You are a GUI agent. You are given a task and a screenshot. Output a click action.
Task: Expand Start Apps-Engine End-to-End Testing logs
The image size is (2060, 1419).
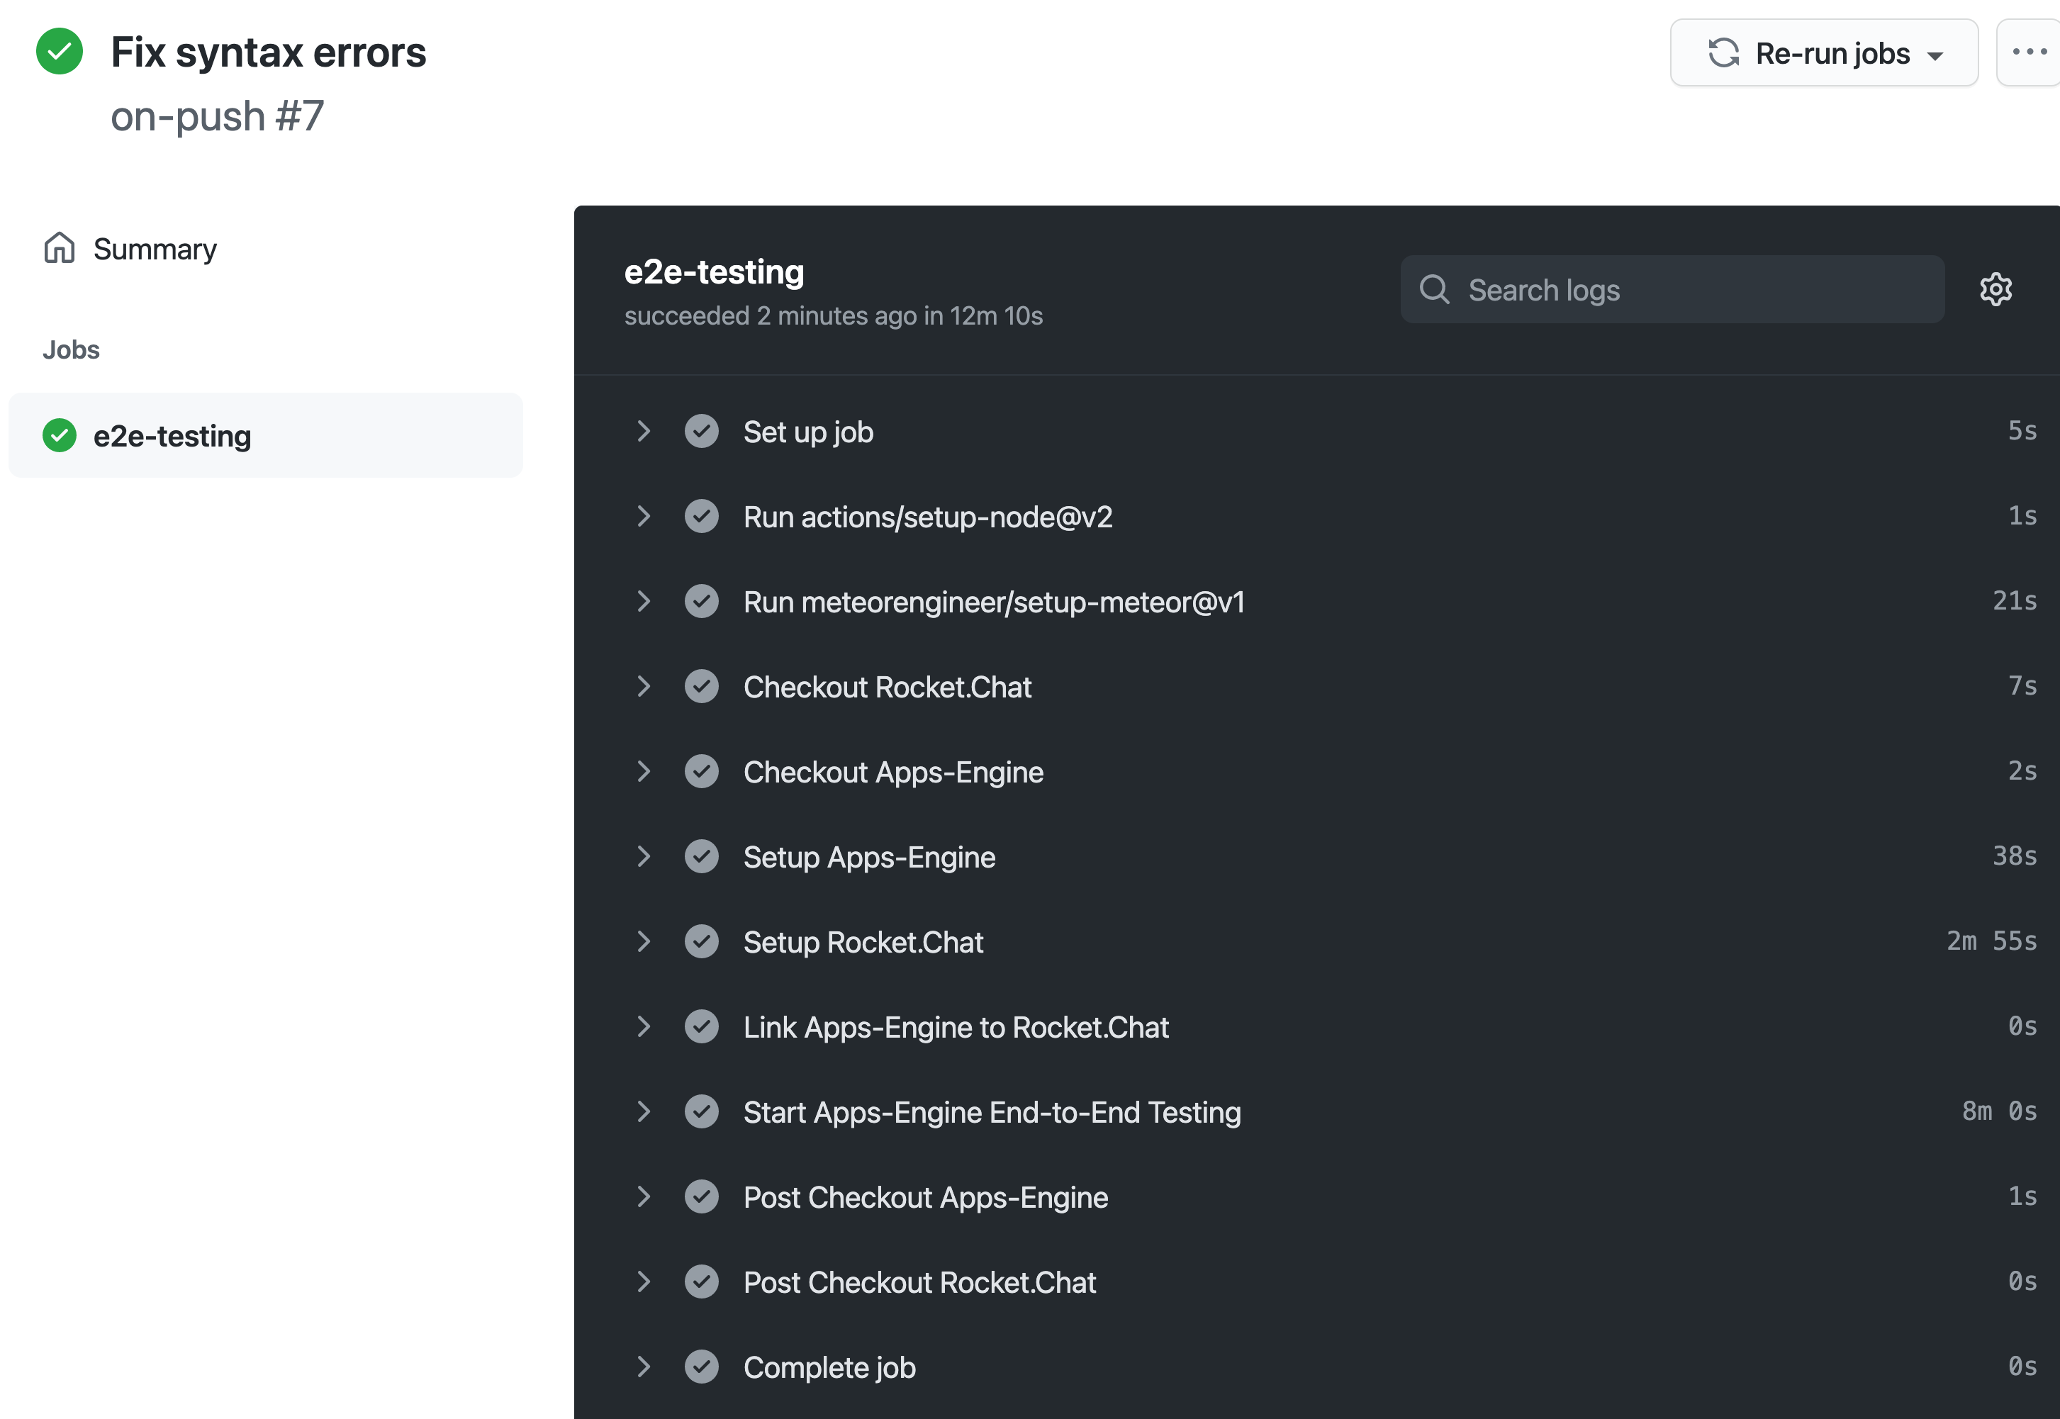644,1111
